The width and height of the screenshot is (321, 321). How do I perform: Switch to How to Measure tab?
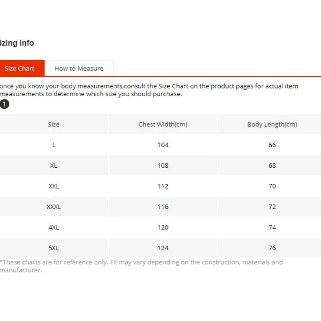(79, 68)
